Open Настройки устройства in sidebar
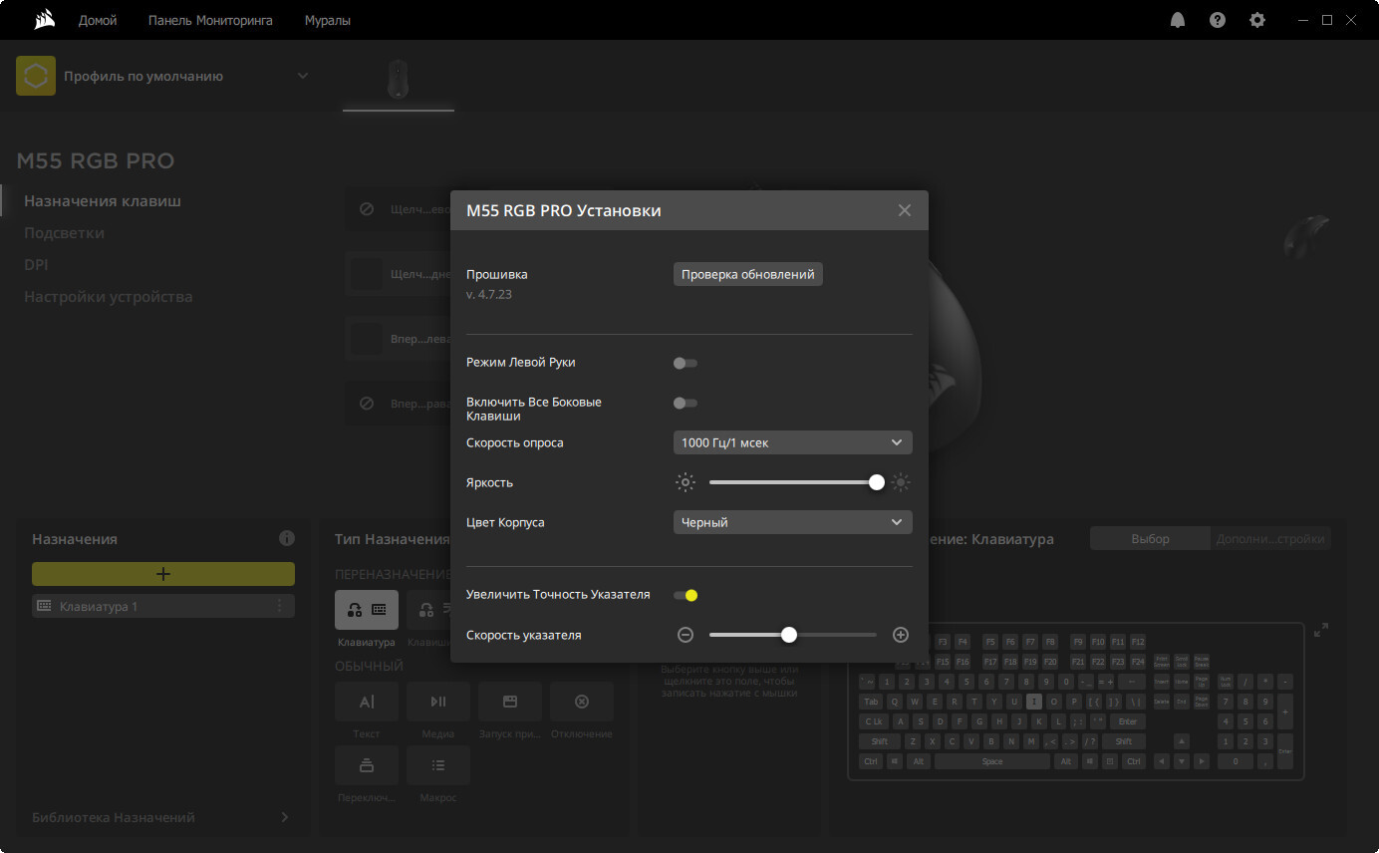Viewport: 1379px width, 853px height. click(109, 296)
